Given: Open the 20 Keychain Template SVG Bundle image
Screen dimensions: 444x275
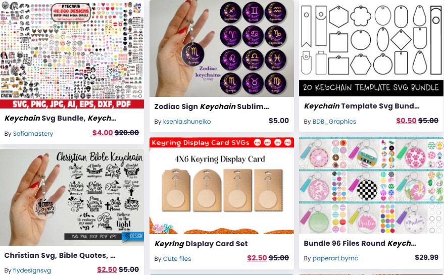Looking at the screenshot, I should (371, 48).
